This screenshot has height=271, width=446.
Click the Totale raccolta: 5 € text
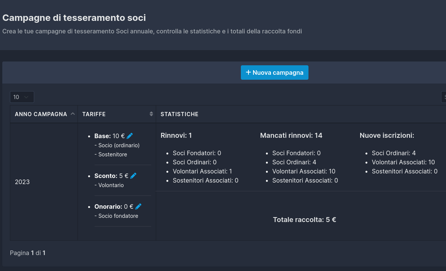pyautogui.click(x=304, y=220)
